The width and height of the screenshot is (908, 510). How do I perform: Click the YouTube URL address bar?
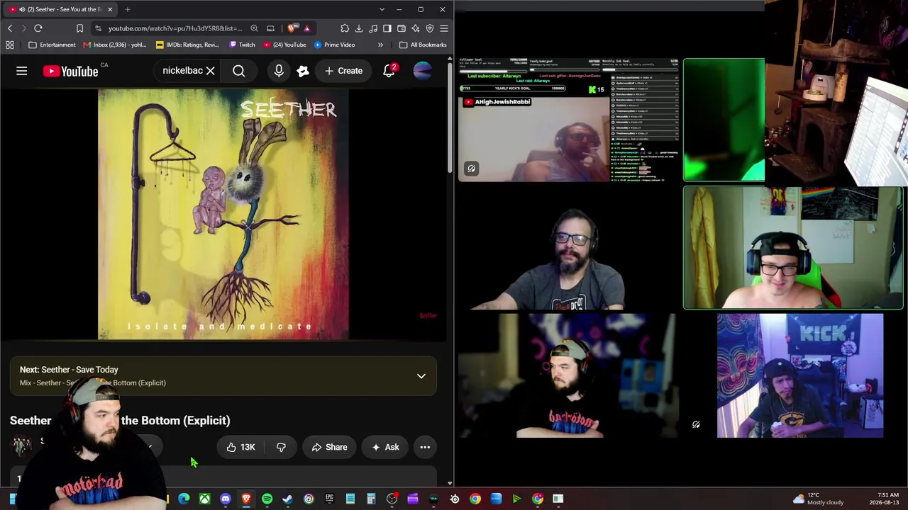click(175, 28)
